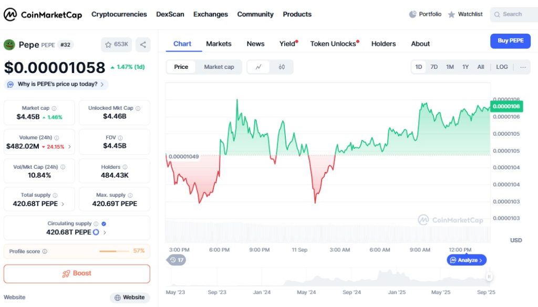Switch to the Holders tab
The width and height of the screenshot is (538, 307).
point(384,44)
